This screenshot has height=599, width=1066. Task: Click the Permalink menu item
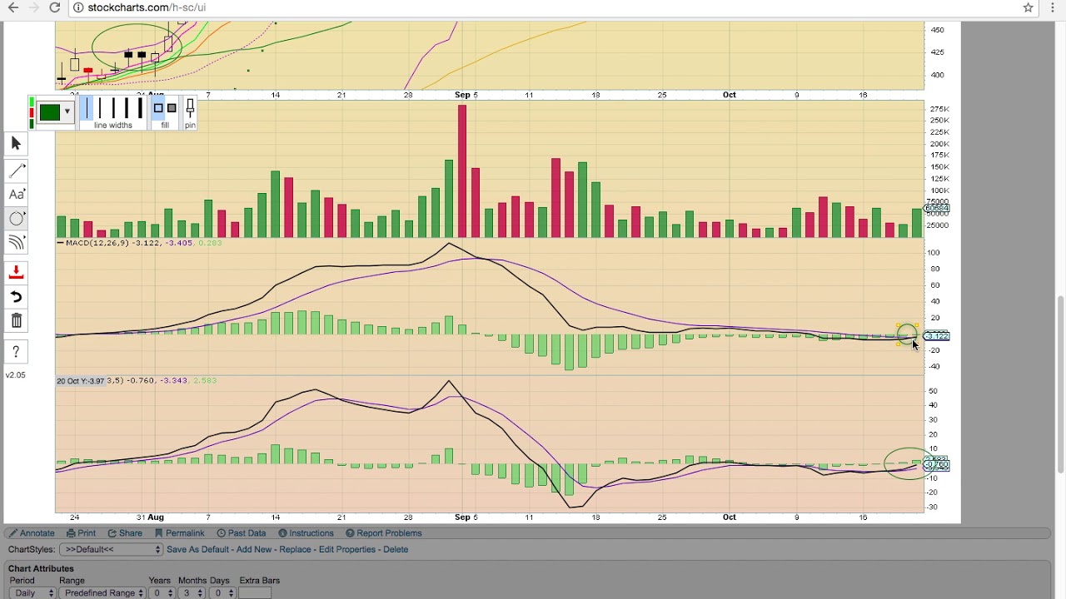pos(180,533)
